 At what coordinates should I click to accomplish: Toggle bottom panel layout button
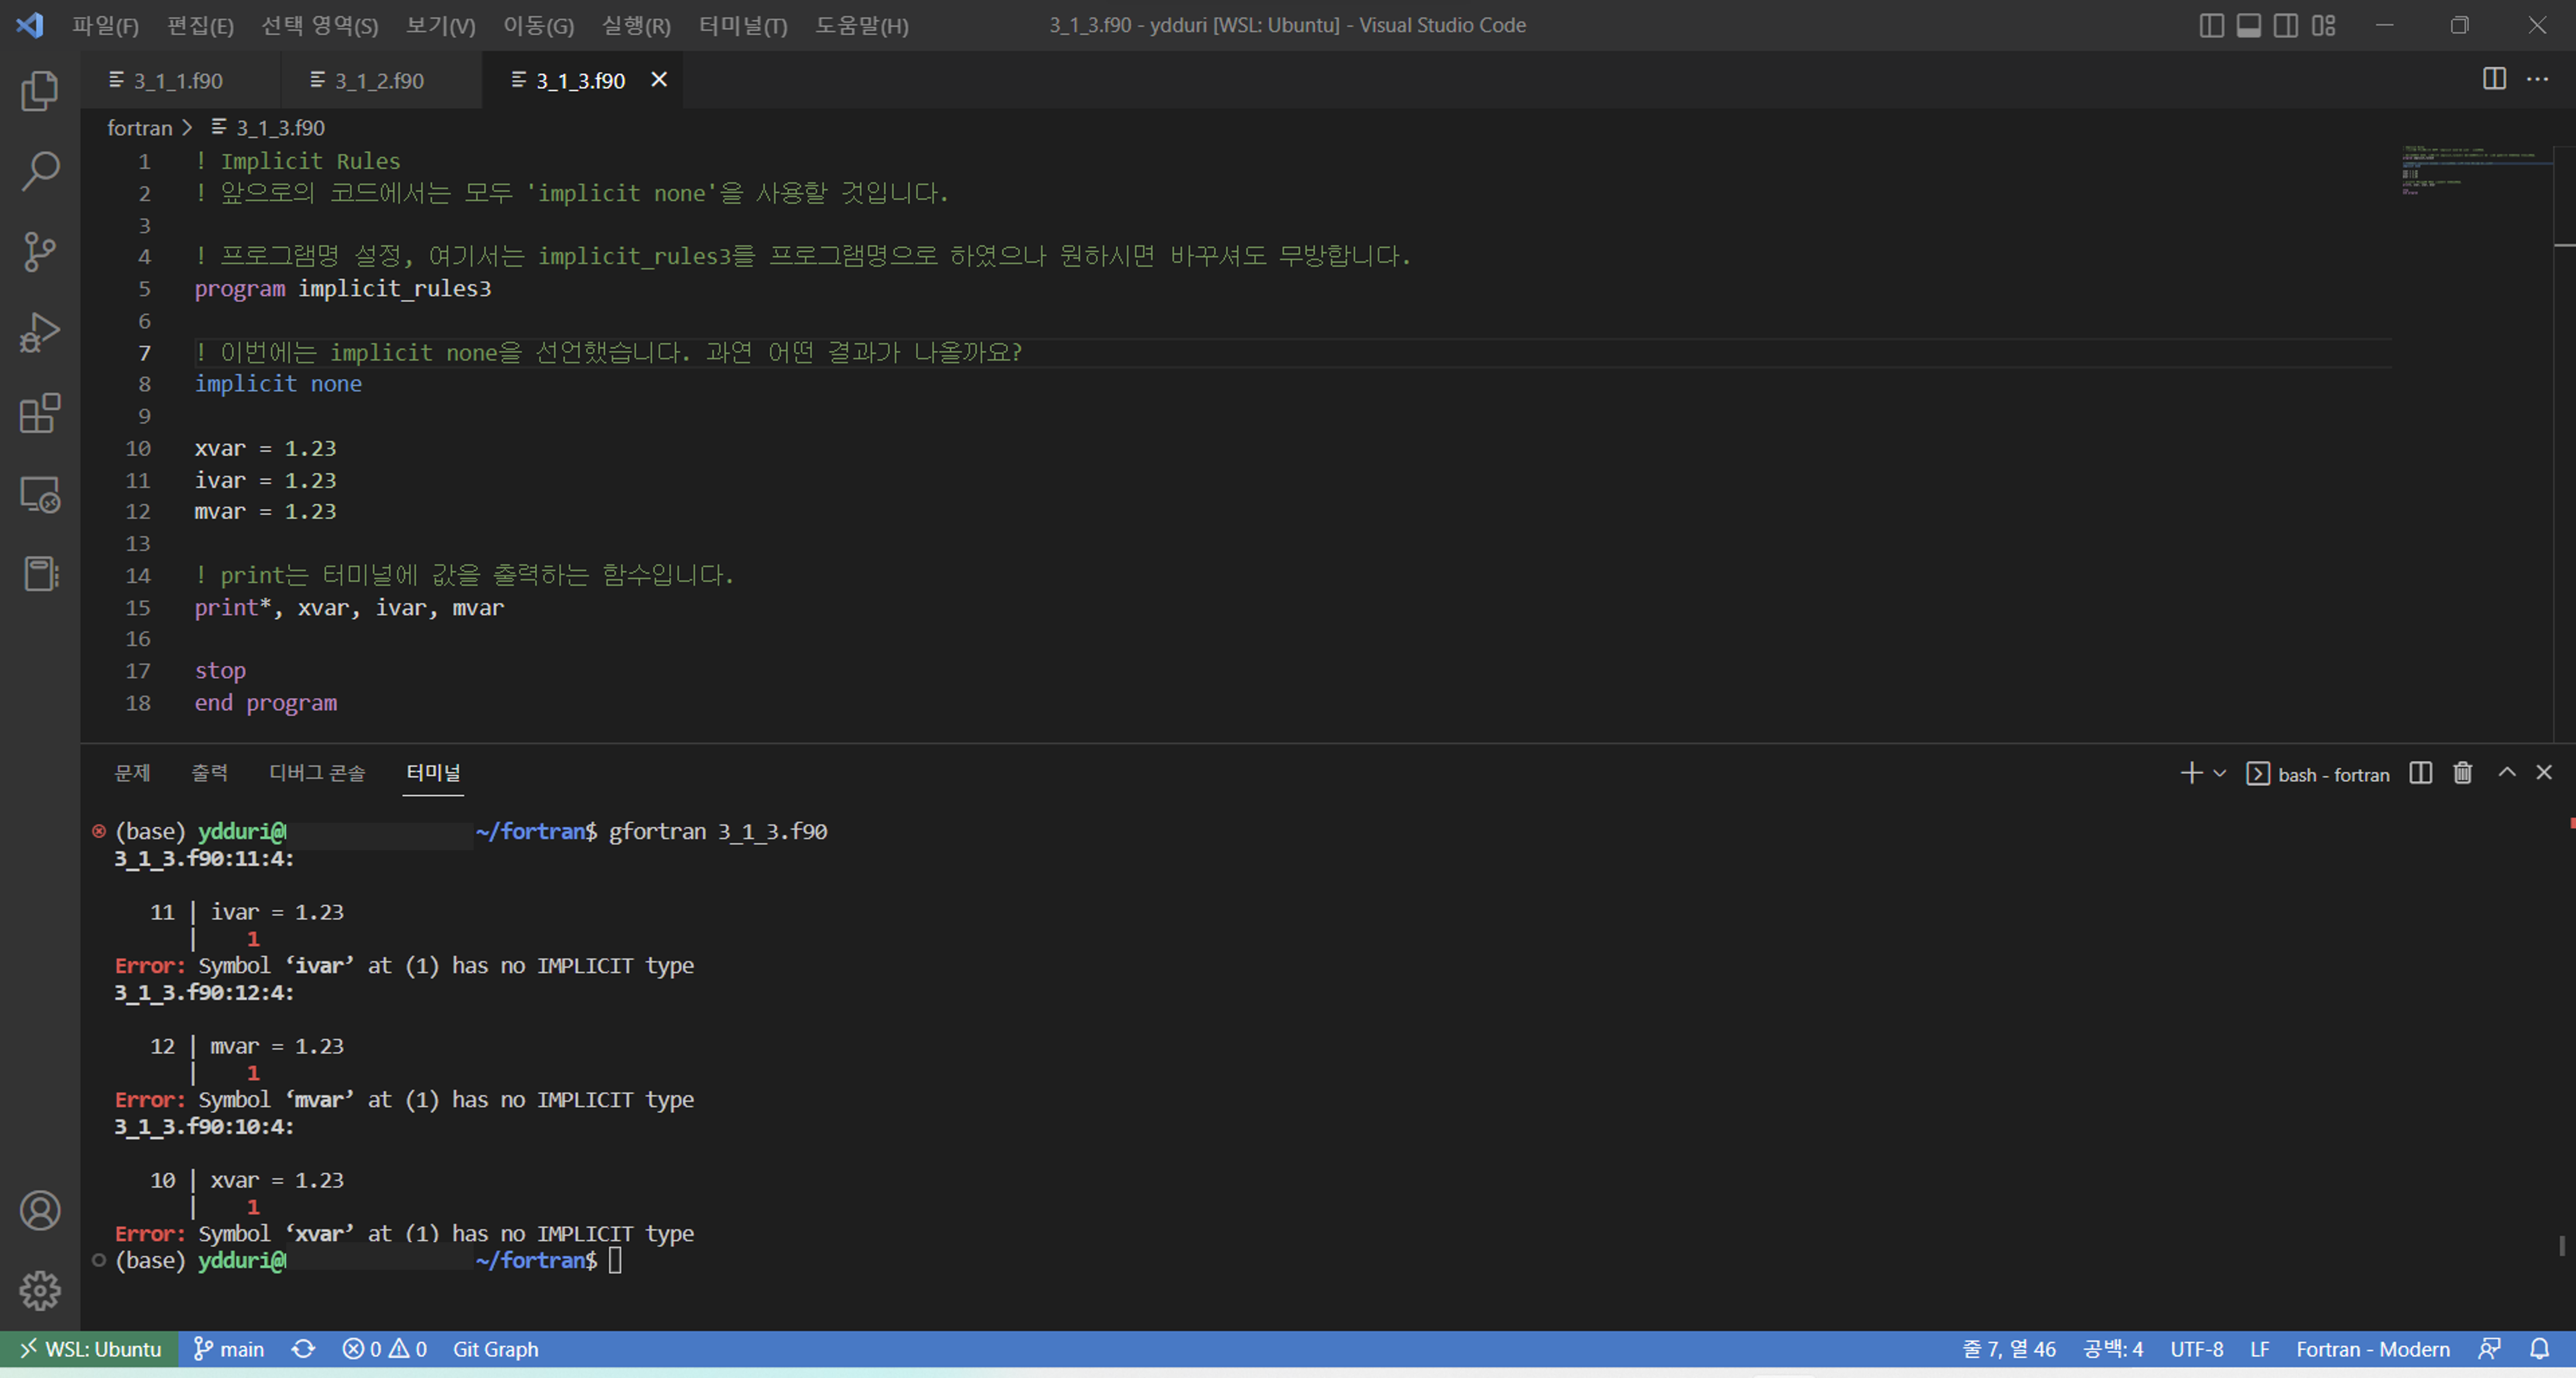[x=2248, y=25]
